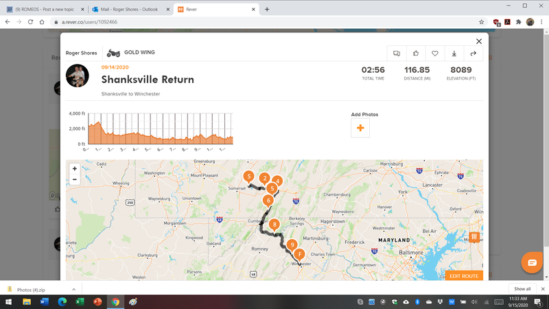Click the GOLD WING bike label

(139, 52)
